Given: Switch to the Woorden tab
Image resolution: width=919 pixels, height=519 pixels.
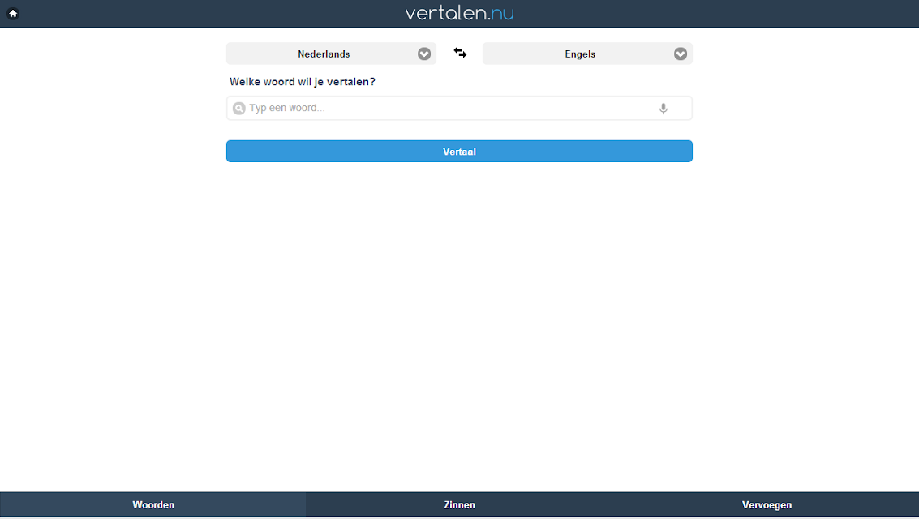Looking at the screenshot, I should coord(153,505).
